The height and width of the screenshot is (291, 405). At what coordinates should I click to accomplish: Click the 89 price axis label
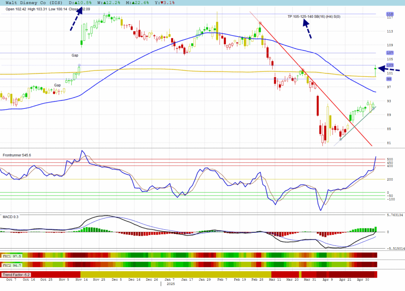click(389, 114)
